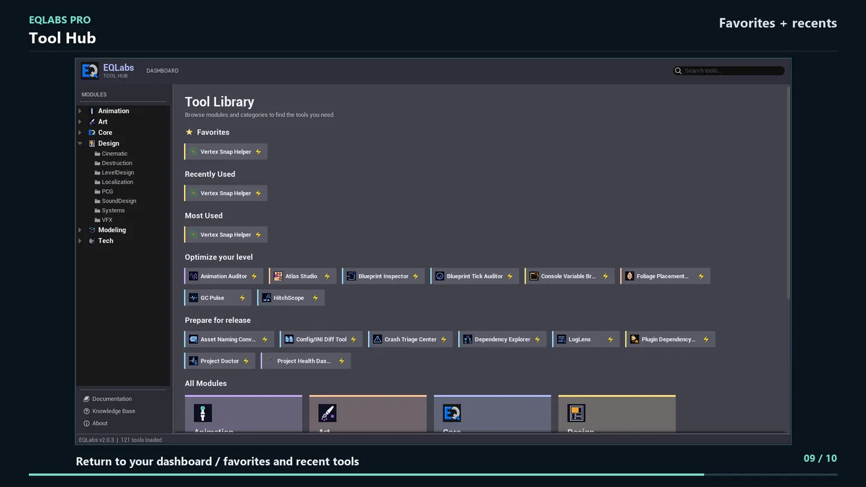This screenshot has height=487, width=866.
Task: Click the Asset Naming Conv tool icon
Action: [x=193, y=339]
